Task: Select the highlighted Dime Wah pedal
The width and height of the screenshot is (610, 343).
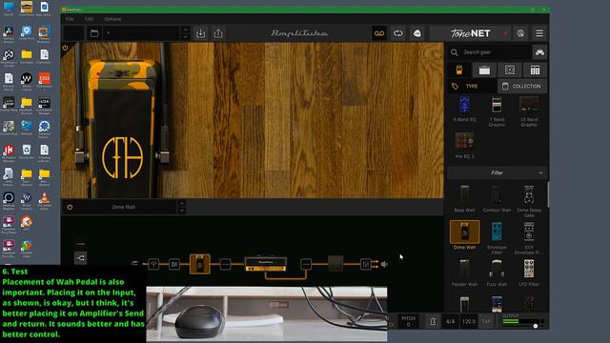Action: [464, 235]
